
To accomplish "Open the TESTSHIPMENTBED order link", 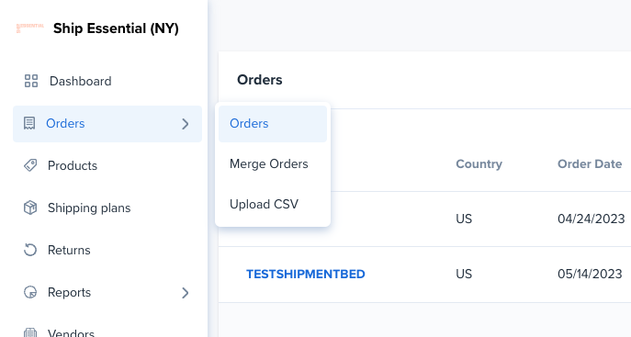I will coord(306,274).
